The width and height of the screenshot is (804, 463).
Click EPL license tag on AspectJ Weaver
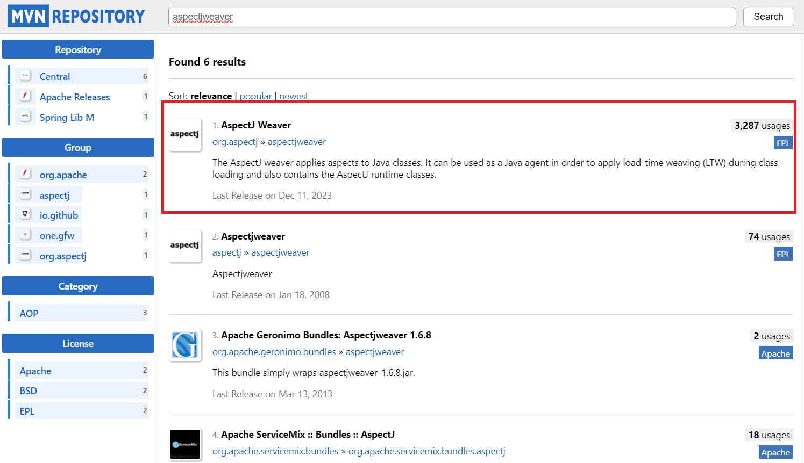click(x=783, y=143)
